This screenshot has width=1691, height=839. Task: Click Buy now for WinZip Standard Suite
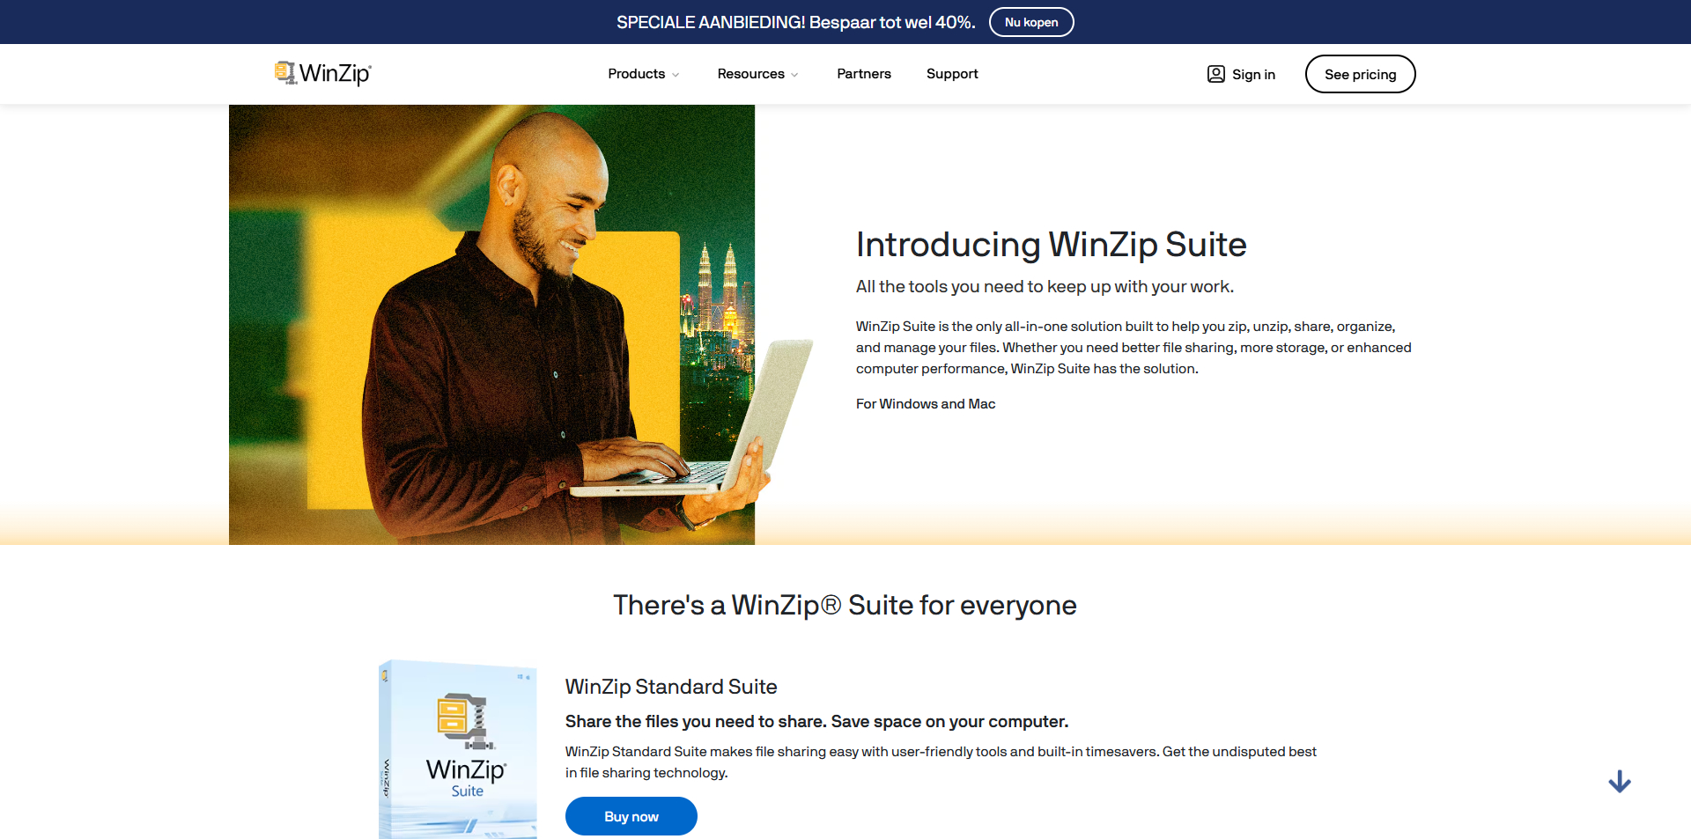coord(631,816)
